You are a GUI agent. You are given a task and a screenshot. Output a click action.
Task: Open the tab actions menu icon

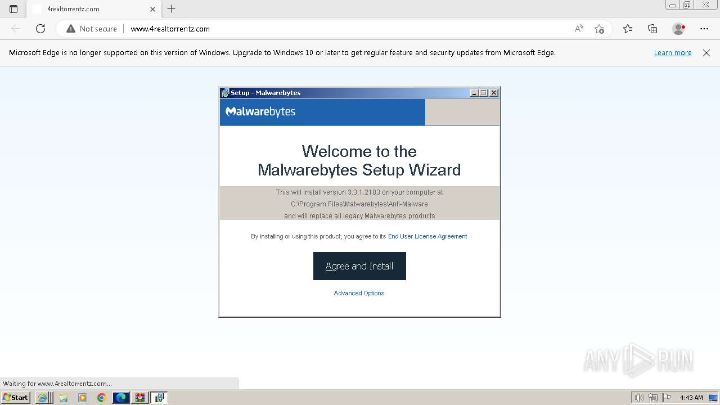(x=13, y=9)
